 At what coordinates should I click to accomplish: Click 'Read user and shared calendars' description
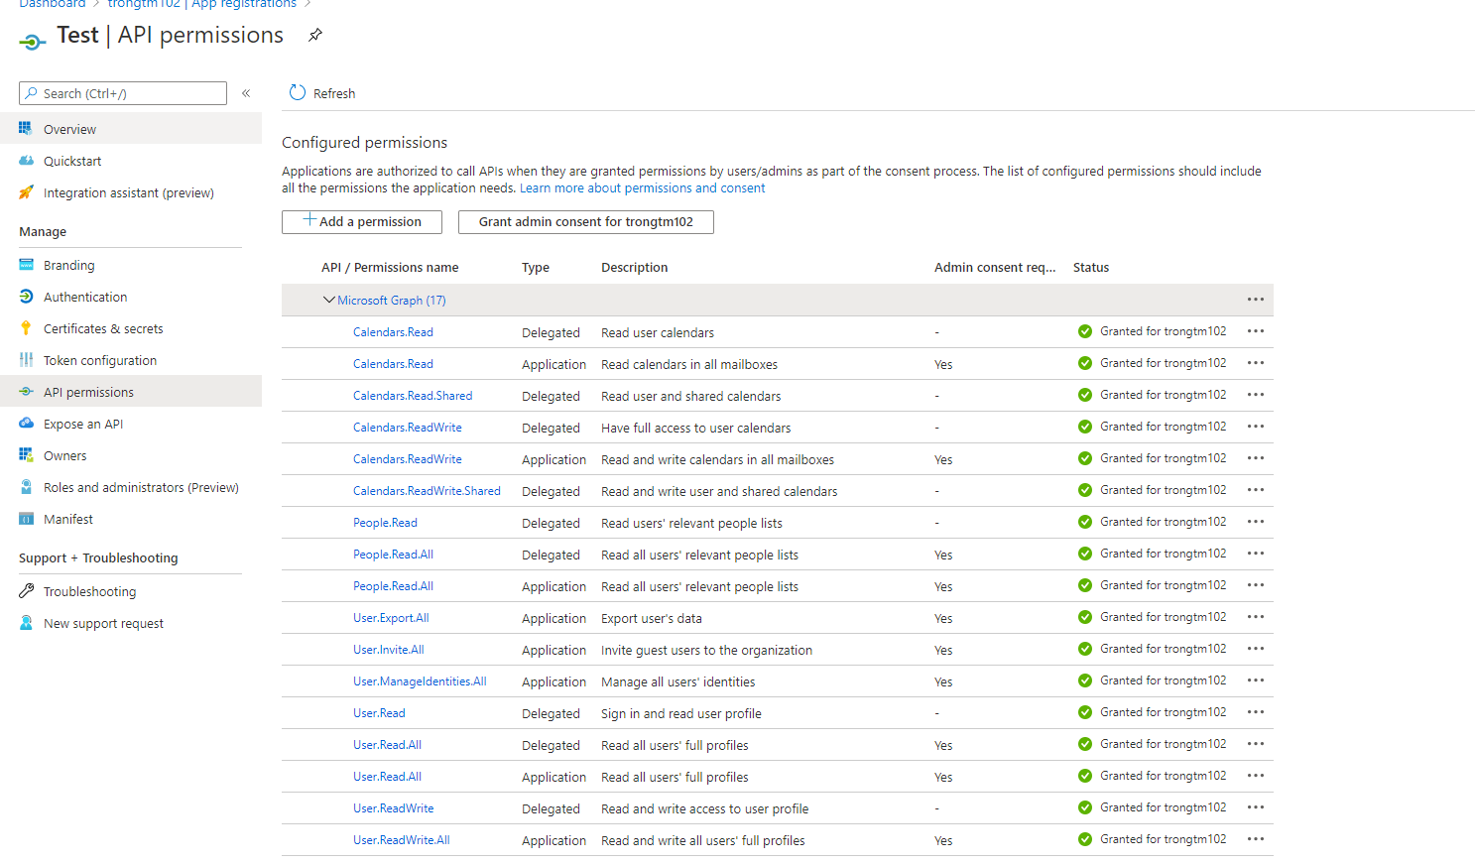click(x=690, y=396)
